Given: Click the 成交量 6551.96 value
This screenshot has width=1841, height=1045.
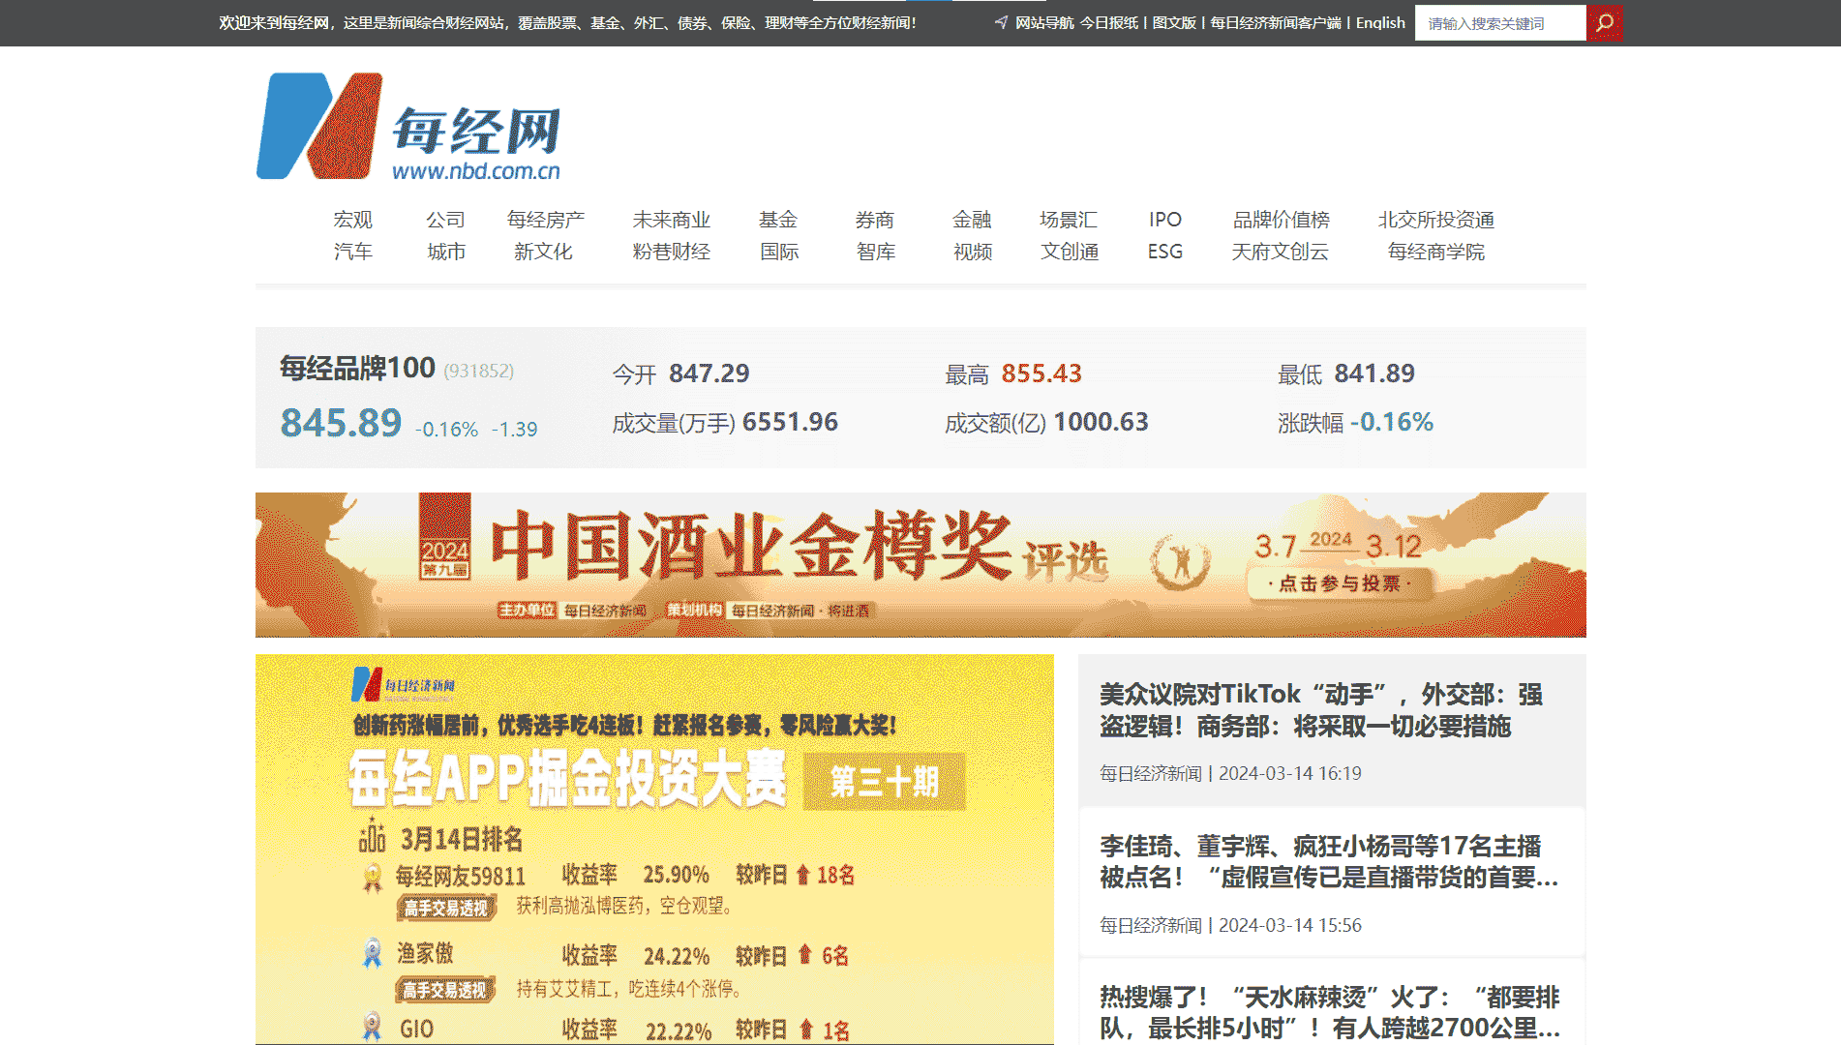Looking at the screenshot, I should [790, 422].
